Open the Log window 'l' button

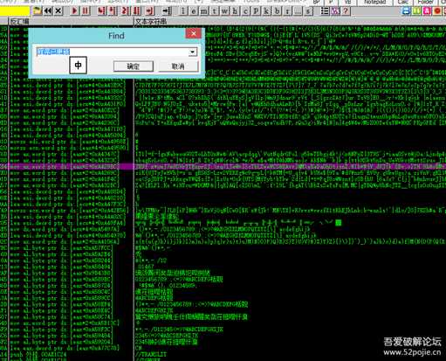pos(182,11)
